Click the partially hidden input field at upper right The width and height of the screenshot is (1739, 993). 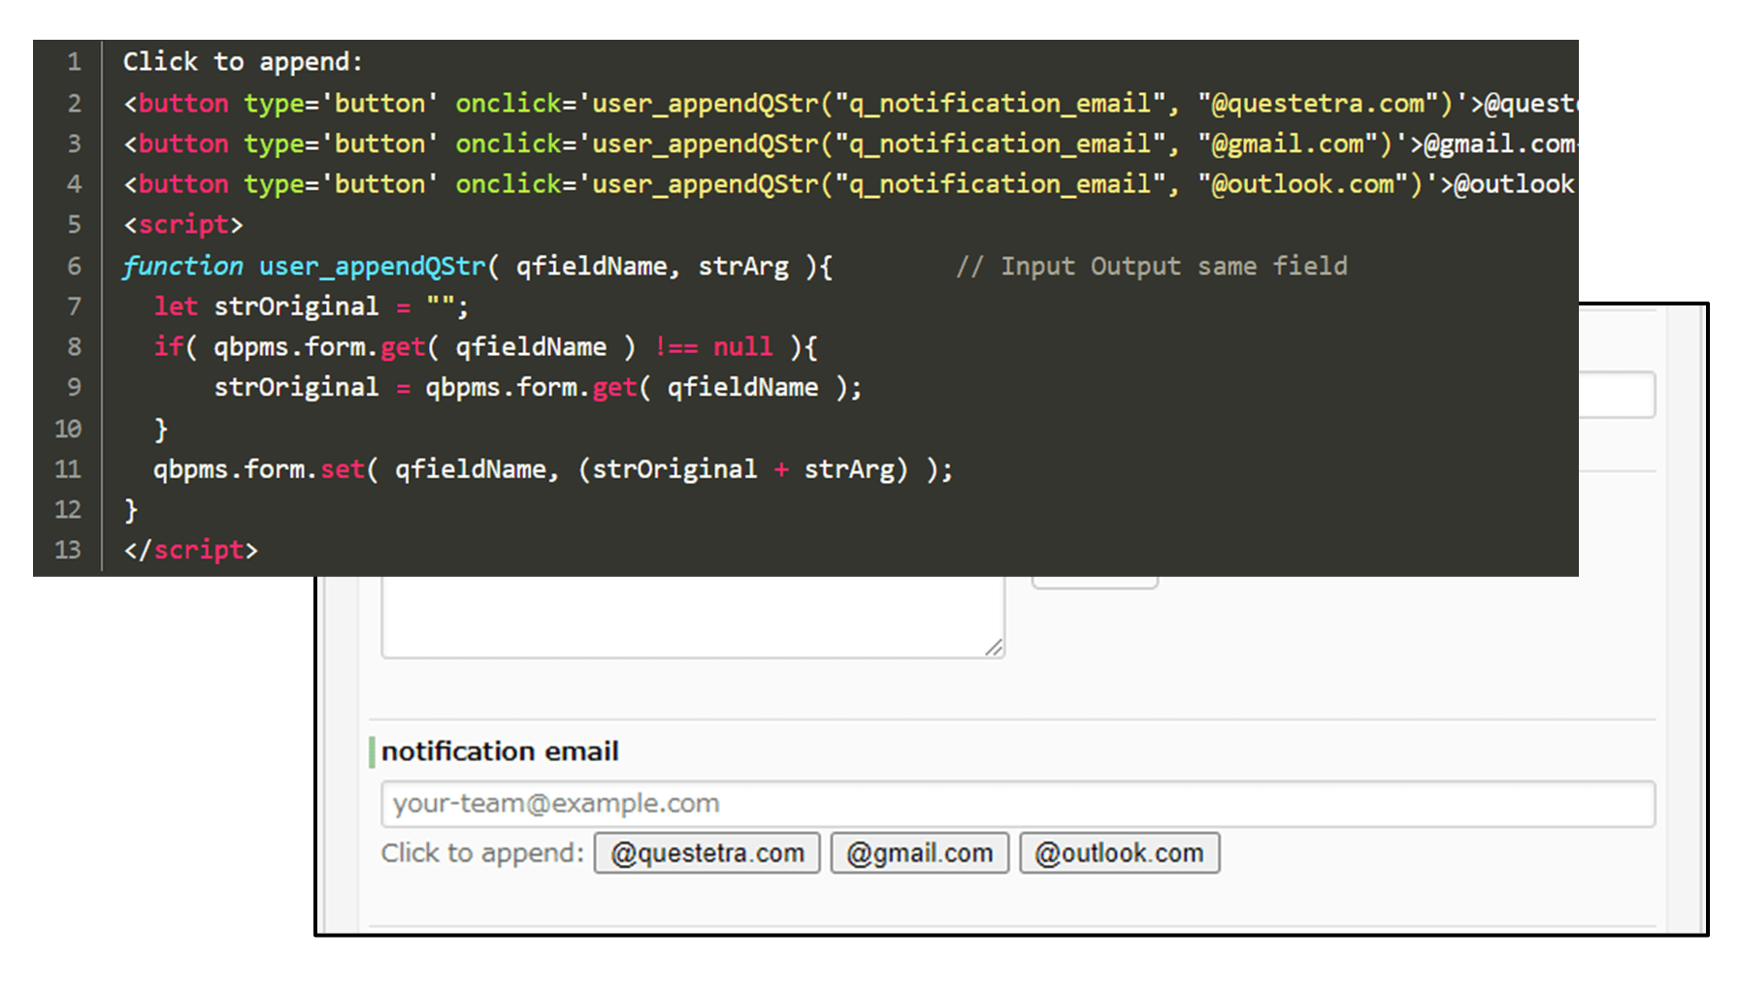click(1616, 395)
